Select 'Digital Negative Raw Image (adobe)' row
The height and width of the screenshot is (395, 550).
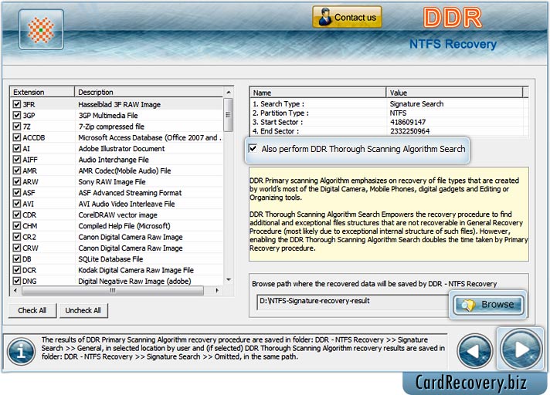[117, 281]
